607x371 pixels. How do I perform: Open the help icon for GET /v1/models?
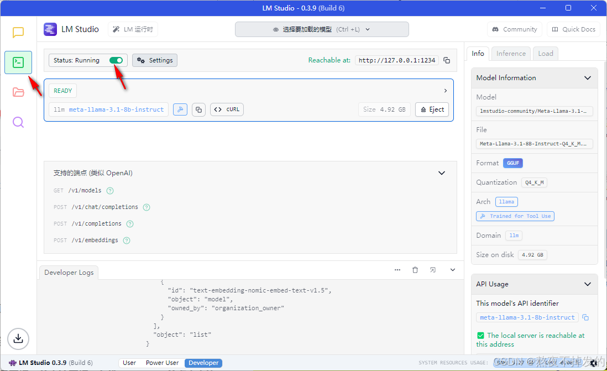pos(110,191)
